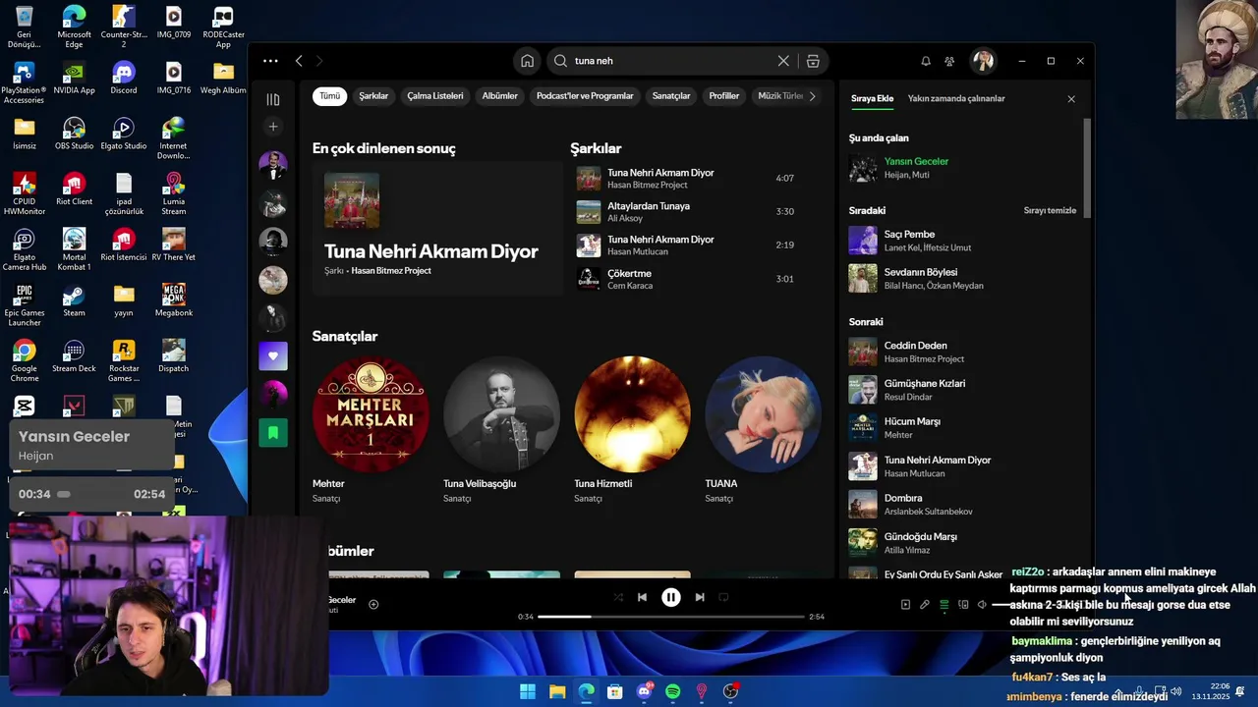Image resolution: width=1258 pixels, height=707 pixels.
Task: Select Ceddin Deden in the queue
Action: (x=963, y=352)
